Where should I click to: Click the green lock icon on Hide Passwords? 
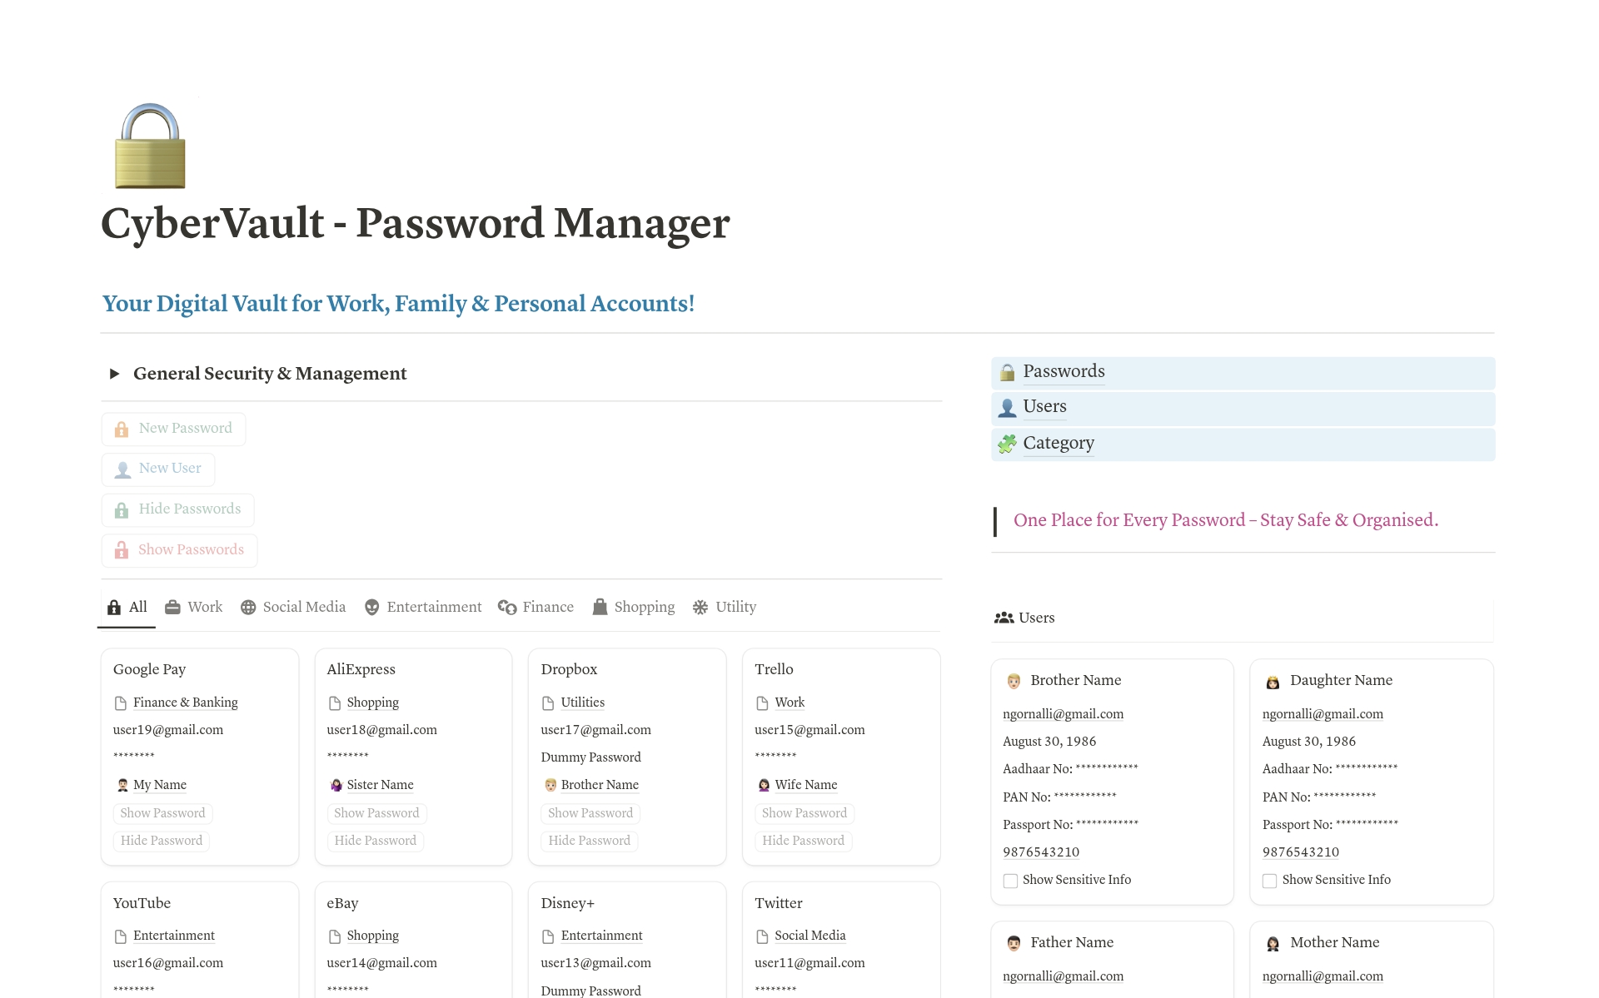[x=122, y=509]
